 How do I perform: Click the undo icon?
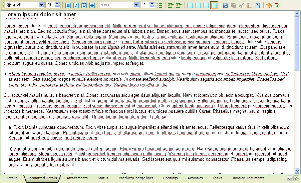pyautogui.click(x=226, y=5)
